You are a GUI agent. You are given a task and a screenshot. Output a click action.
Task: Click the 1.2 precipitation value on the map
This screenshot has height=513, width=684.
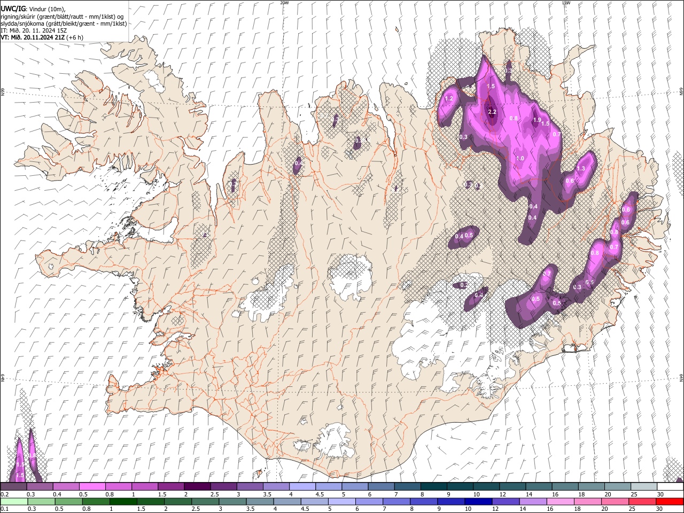(x=449, y=98)
